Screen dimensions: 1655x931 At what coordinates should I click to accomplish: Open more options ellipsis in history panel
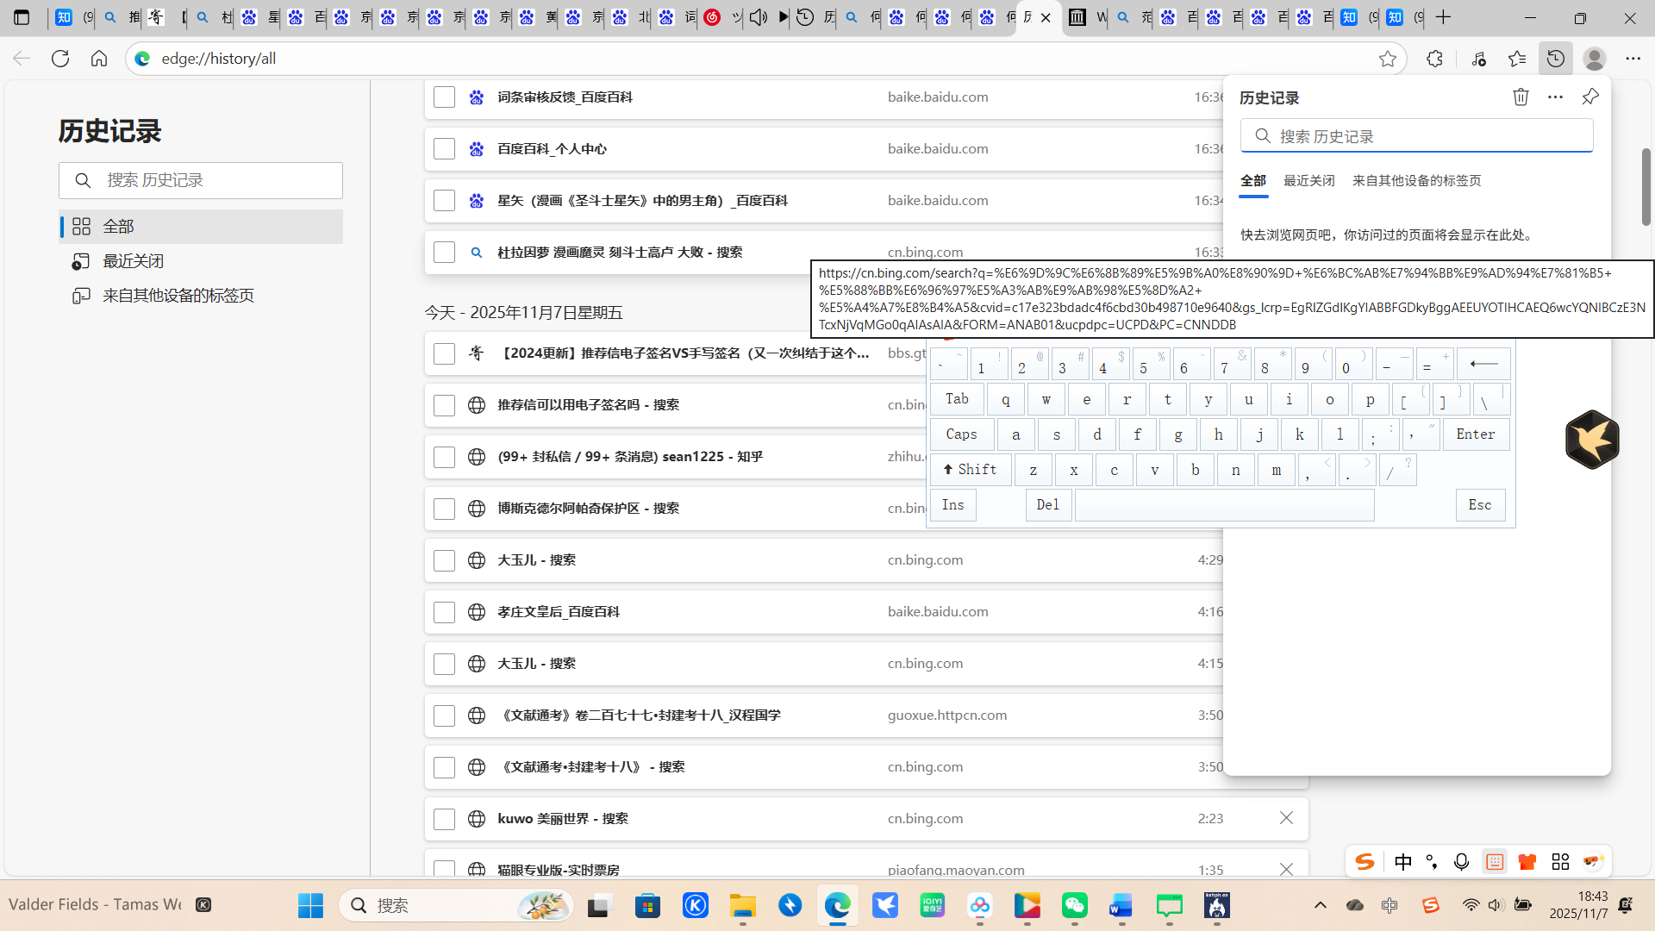point(1555,97)
